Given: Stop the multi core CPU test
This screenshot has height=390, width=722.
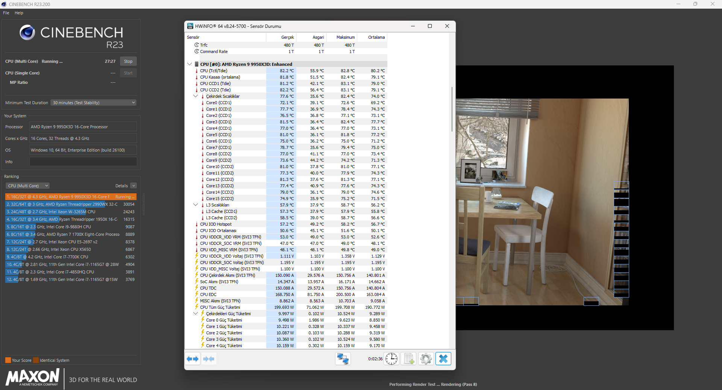Looking at the screenshot, I should click(128, 61).
